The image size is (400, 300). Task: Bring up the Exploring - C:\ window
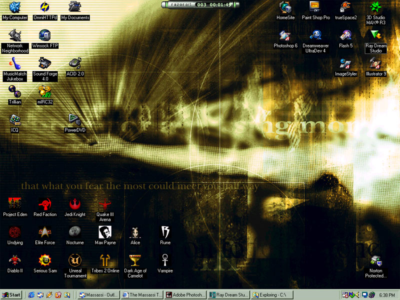(x=272, y=295)
